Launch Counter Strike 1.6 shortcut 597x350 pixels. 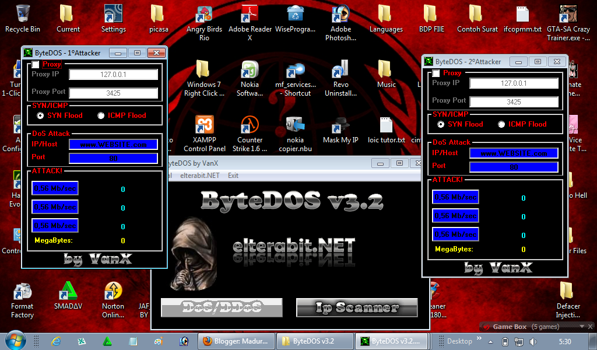click(250, 134)
